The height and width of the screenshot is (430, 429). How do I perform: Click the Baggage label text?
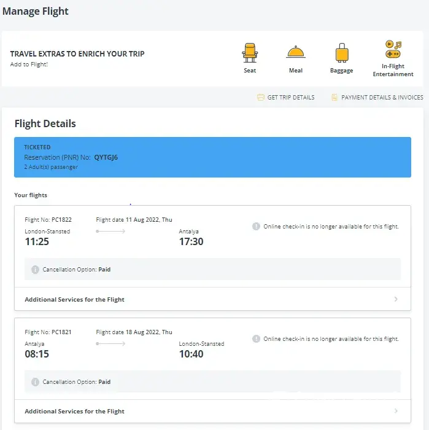coord(341,71)
